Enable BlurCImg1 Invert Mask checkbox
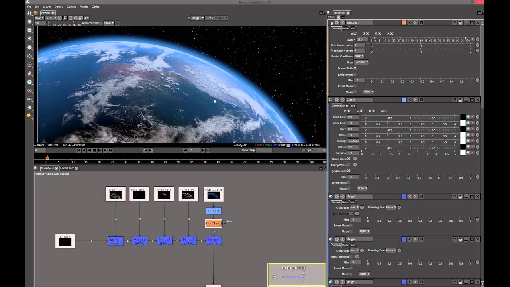This screenshot has width=510, height=287. click(x=355, y=86)
